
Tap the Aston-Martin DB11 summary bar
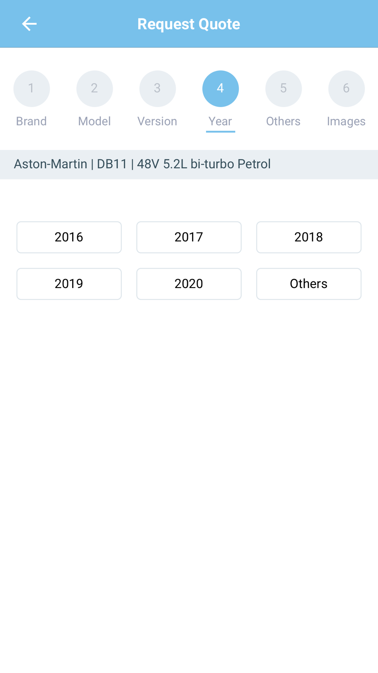[189, 164]
